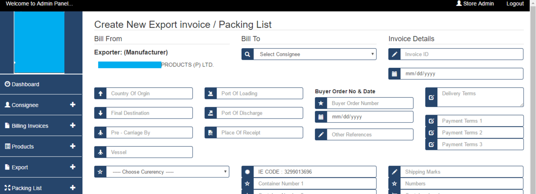
Task: Focus the Shipping Marks field
Action: click(x=461, y=172)
